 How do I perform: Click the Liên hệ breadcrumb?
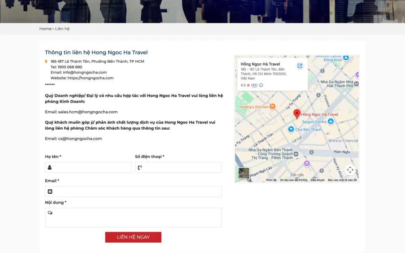[x=62, y=28]
